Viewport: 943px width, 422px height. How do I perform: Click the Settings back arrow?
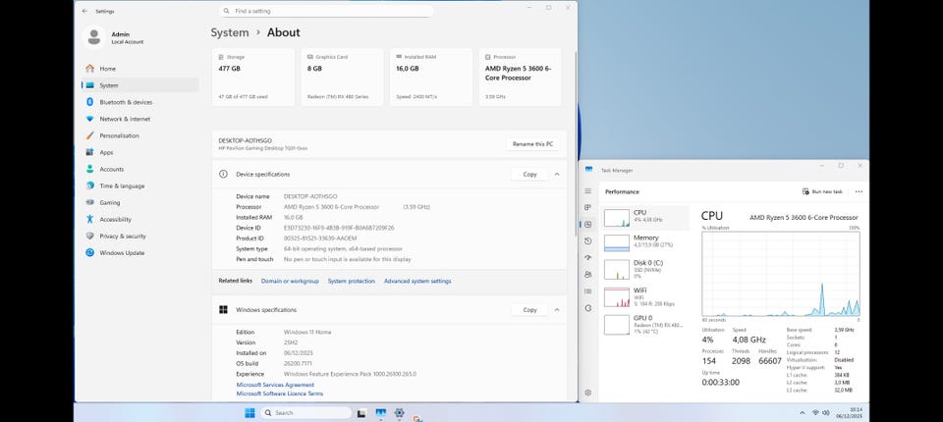pyautogui.click(x=84, y=11)
